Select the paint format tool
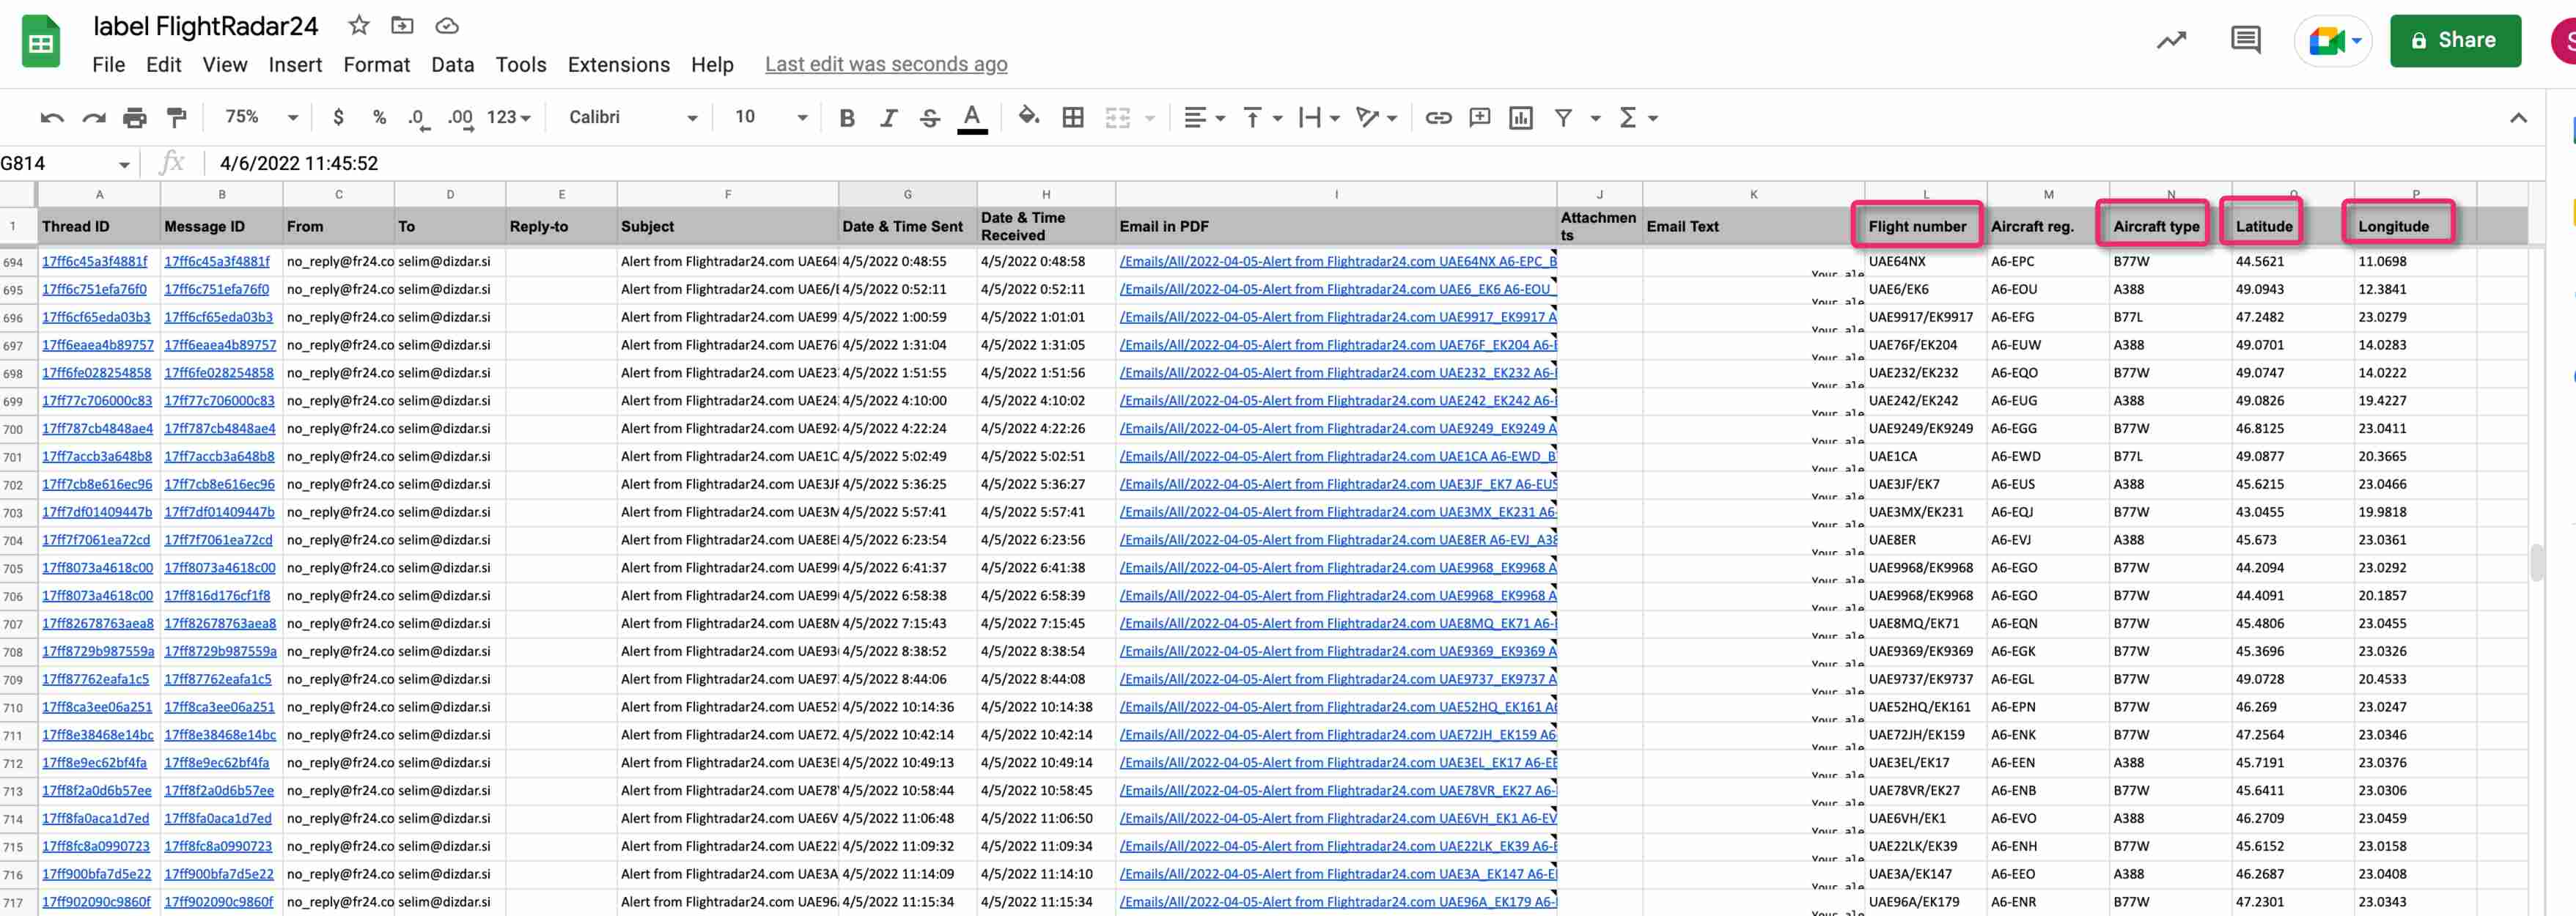2576x916 pixels. click(177, 118)
